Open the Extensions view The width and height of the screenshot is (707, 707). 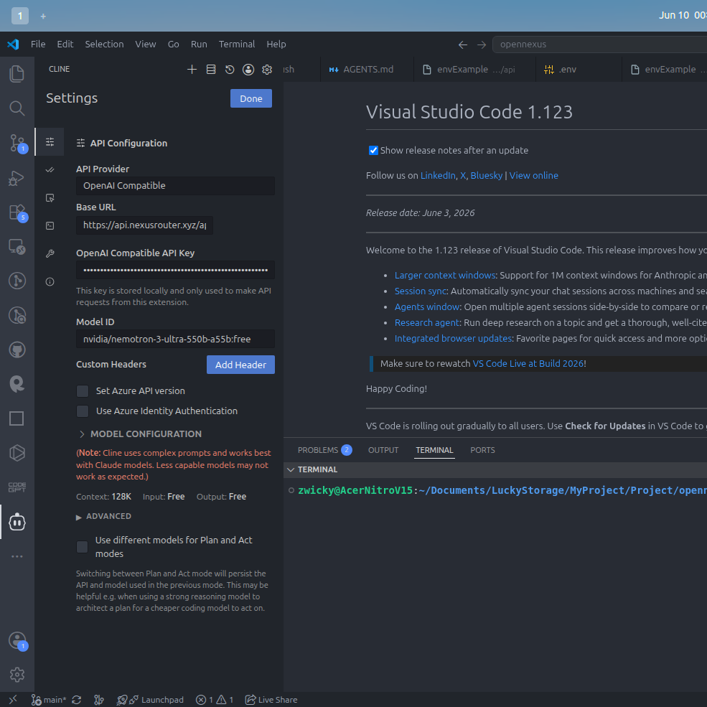tap(17, 212)
